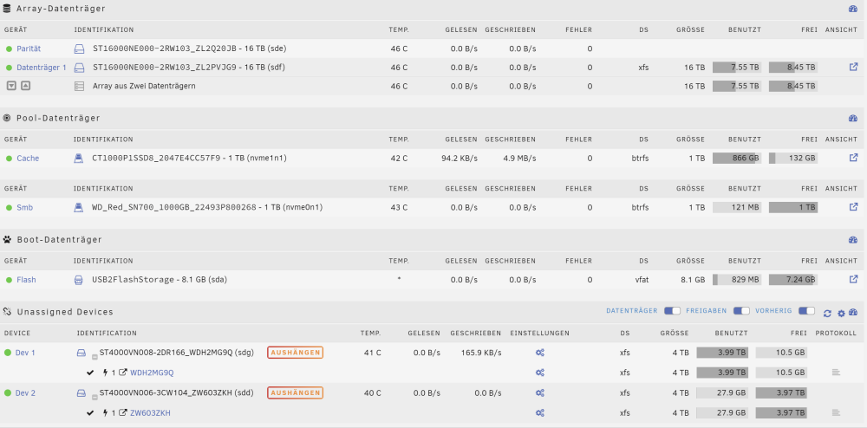The image size is (867, 428).
Task: Open settings gears for ZW603ZKH partition
Action: pos(540,412)
